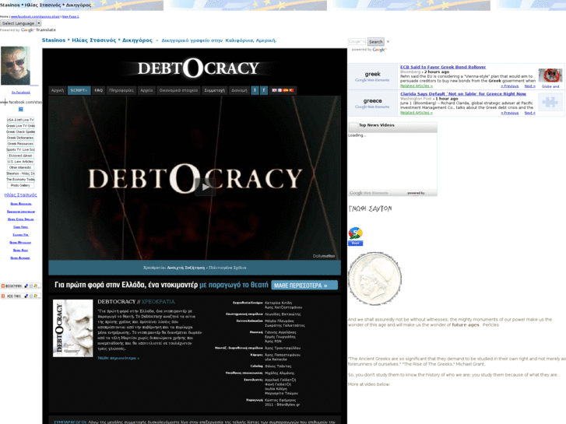
Task: Click the language flags in Debtocracy menu
Action: [x=283, y=90]
